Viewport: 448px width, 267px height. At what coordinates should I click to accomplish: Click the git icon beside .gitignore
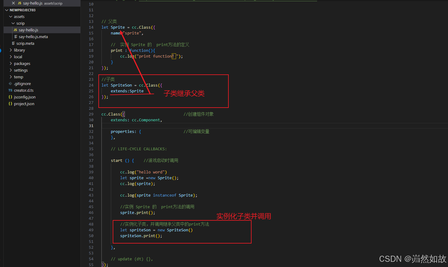click(x=10, y=84)
